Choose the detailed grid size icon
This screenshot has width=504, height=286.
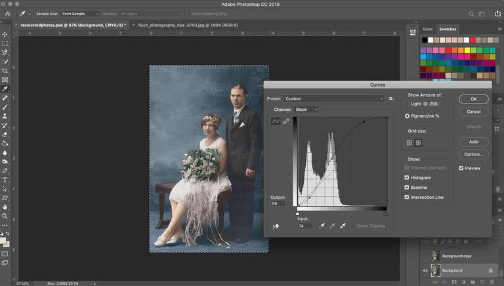(x=418, y=142)
